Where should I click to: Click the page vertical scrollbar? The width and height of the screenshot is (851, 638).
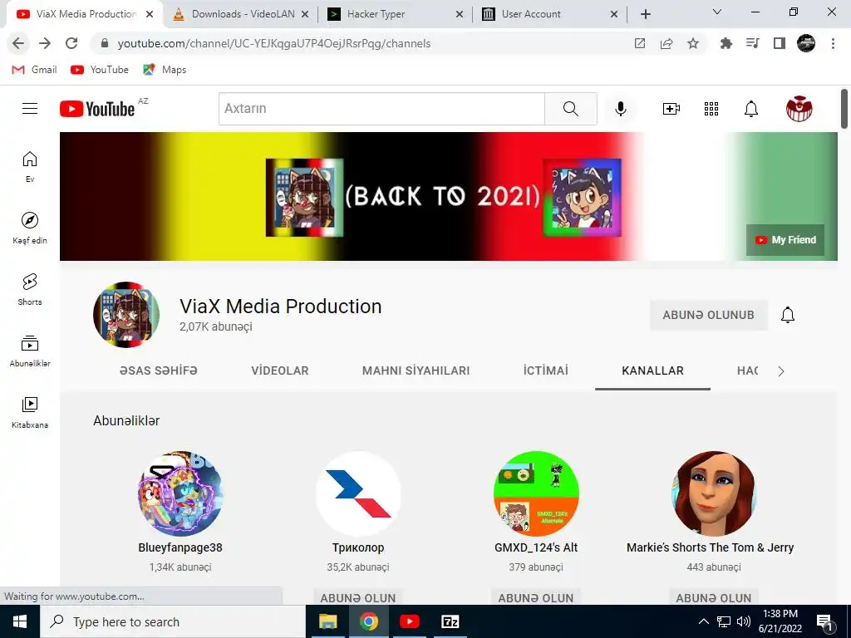[844, 109]
